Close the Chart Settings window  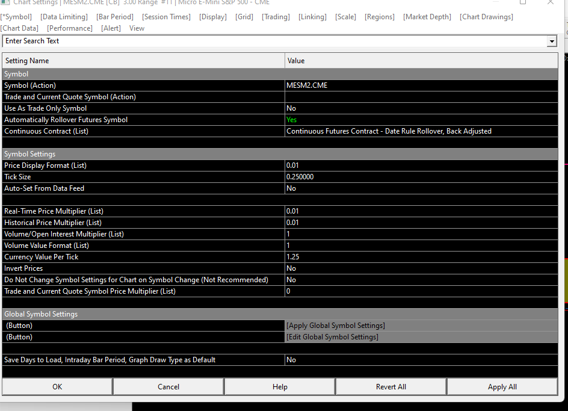pos(550,2)
